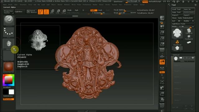
Task: Select the Rotate transform icon in top shelf
Action: (x=64, y=12)
